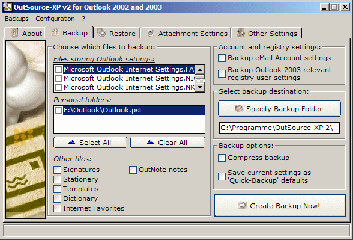The height and width of the screenshot is (240, 353).
Task: Enable Templates backup checkbox
Action: tap(57, 189)
